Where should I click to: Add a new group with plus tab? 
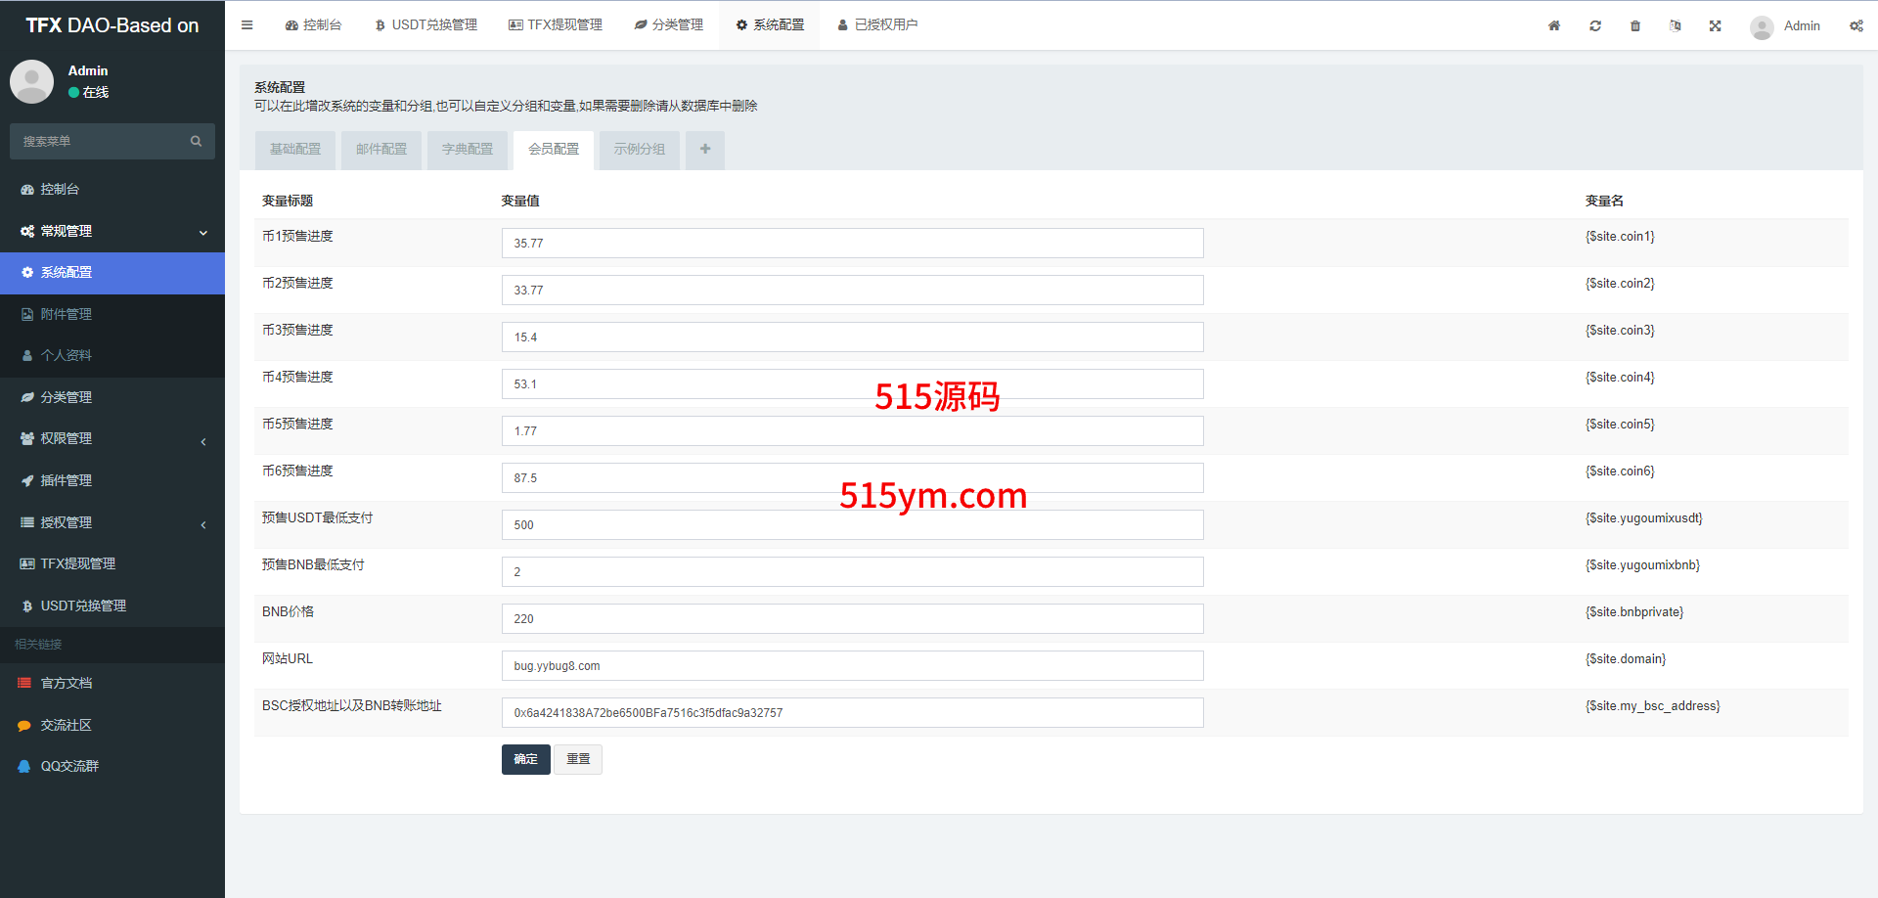click(704, 150)
